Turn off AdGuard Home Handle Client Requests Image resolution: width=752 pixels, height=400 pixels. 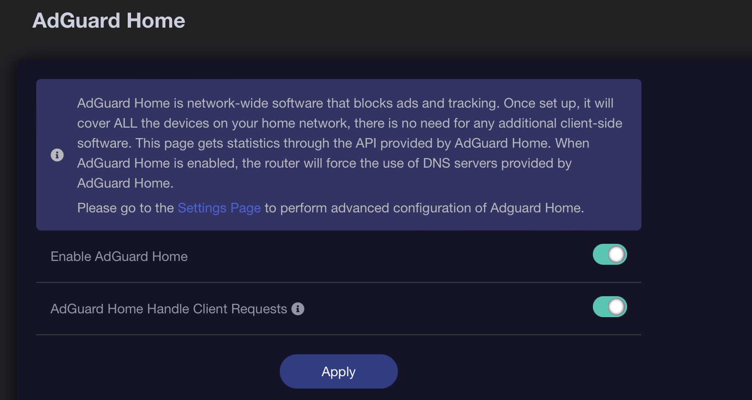[610, 307]
